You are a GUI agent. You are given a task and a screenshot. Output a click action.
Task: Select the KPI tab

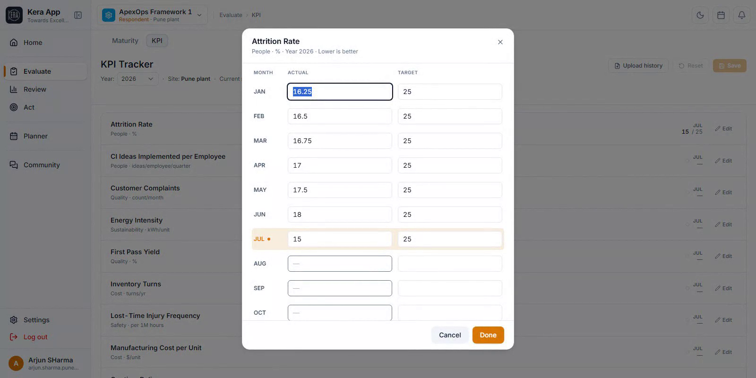point(157,41)
